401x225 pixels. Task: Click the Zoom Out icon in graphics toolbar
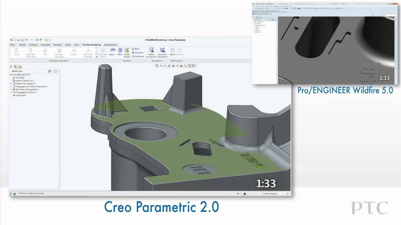(x=165, y=66)
